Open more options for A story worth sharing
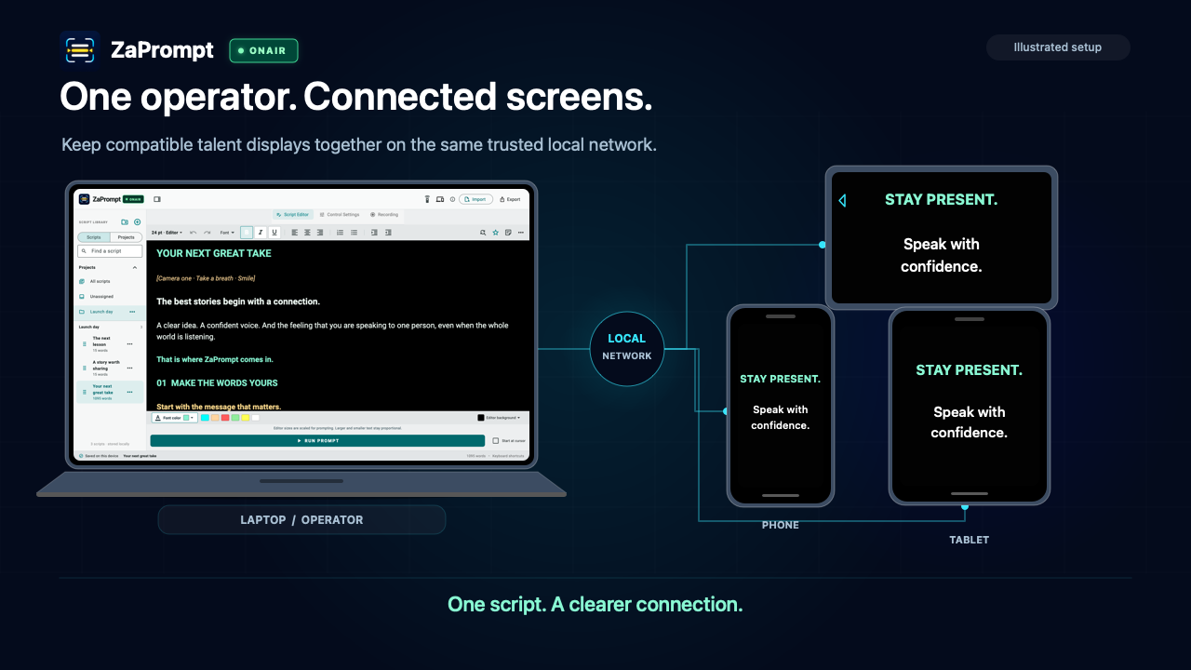This screenshot has width=1191, height=670. click(x=129, y=368)
